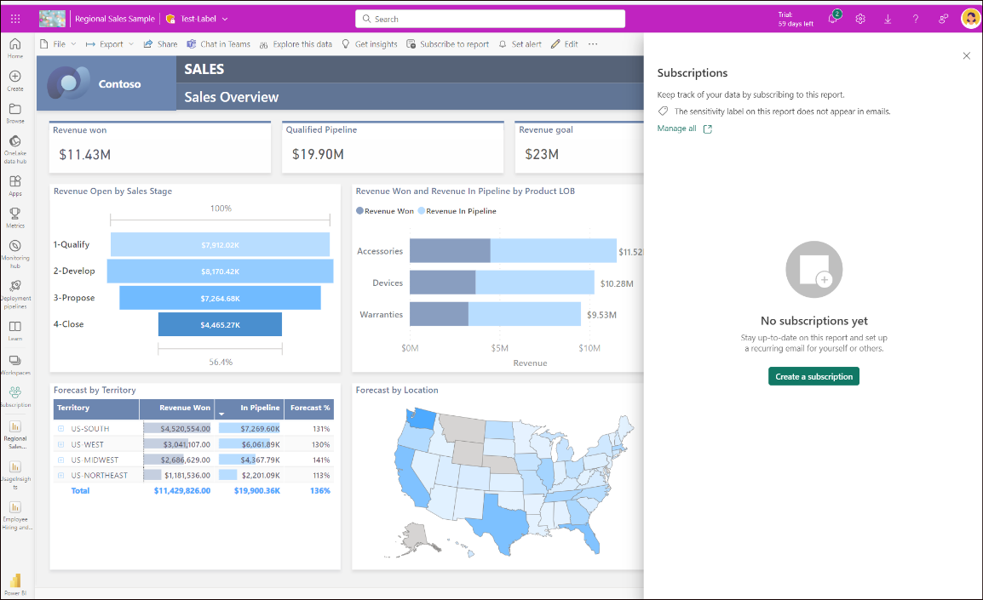Screen dimensions: 983x600
Task: Click the Devices Revenue In Pipeline bar segment
Action: tap(535, 283)
